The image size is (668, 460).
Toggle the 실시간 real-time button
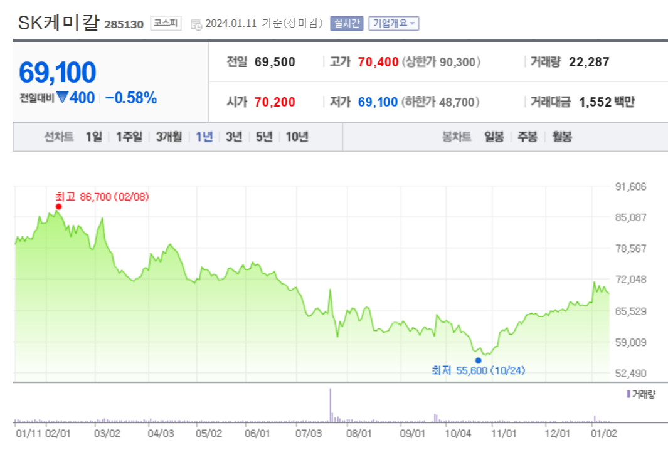tap(347, 23)
